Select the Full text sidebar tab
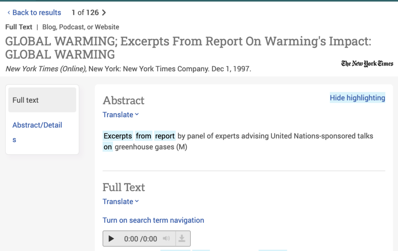 pyautogui.click(x=42, y=100)
